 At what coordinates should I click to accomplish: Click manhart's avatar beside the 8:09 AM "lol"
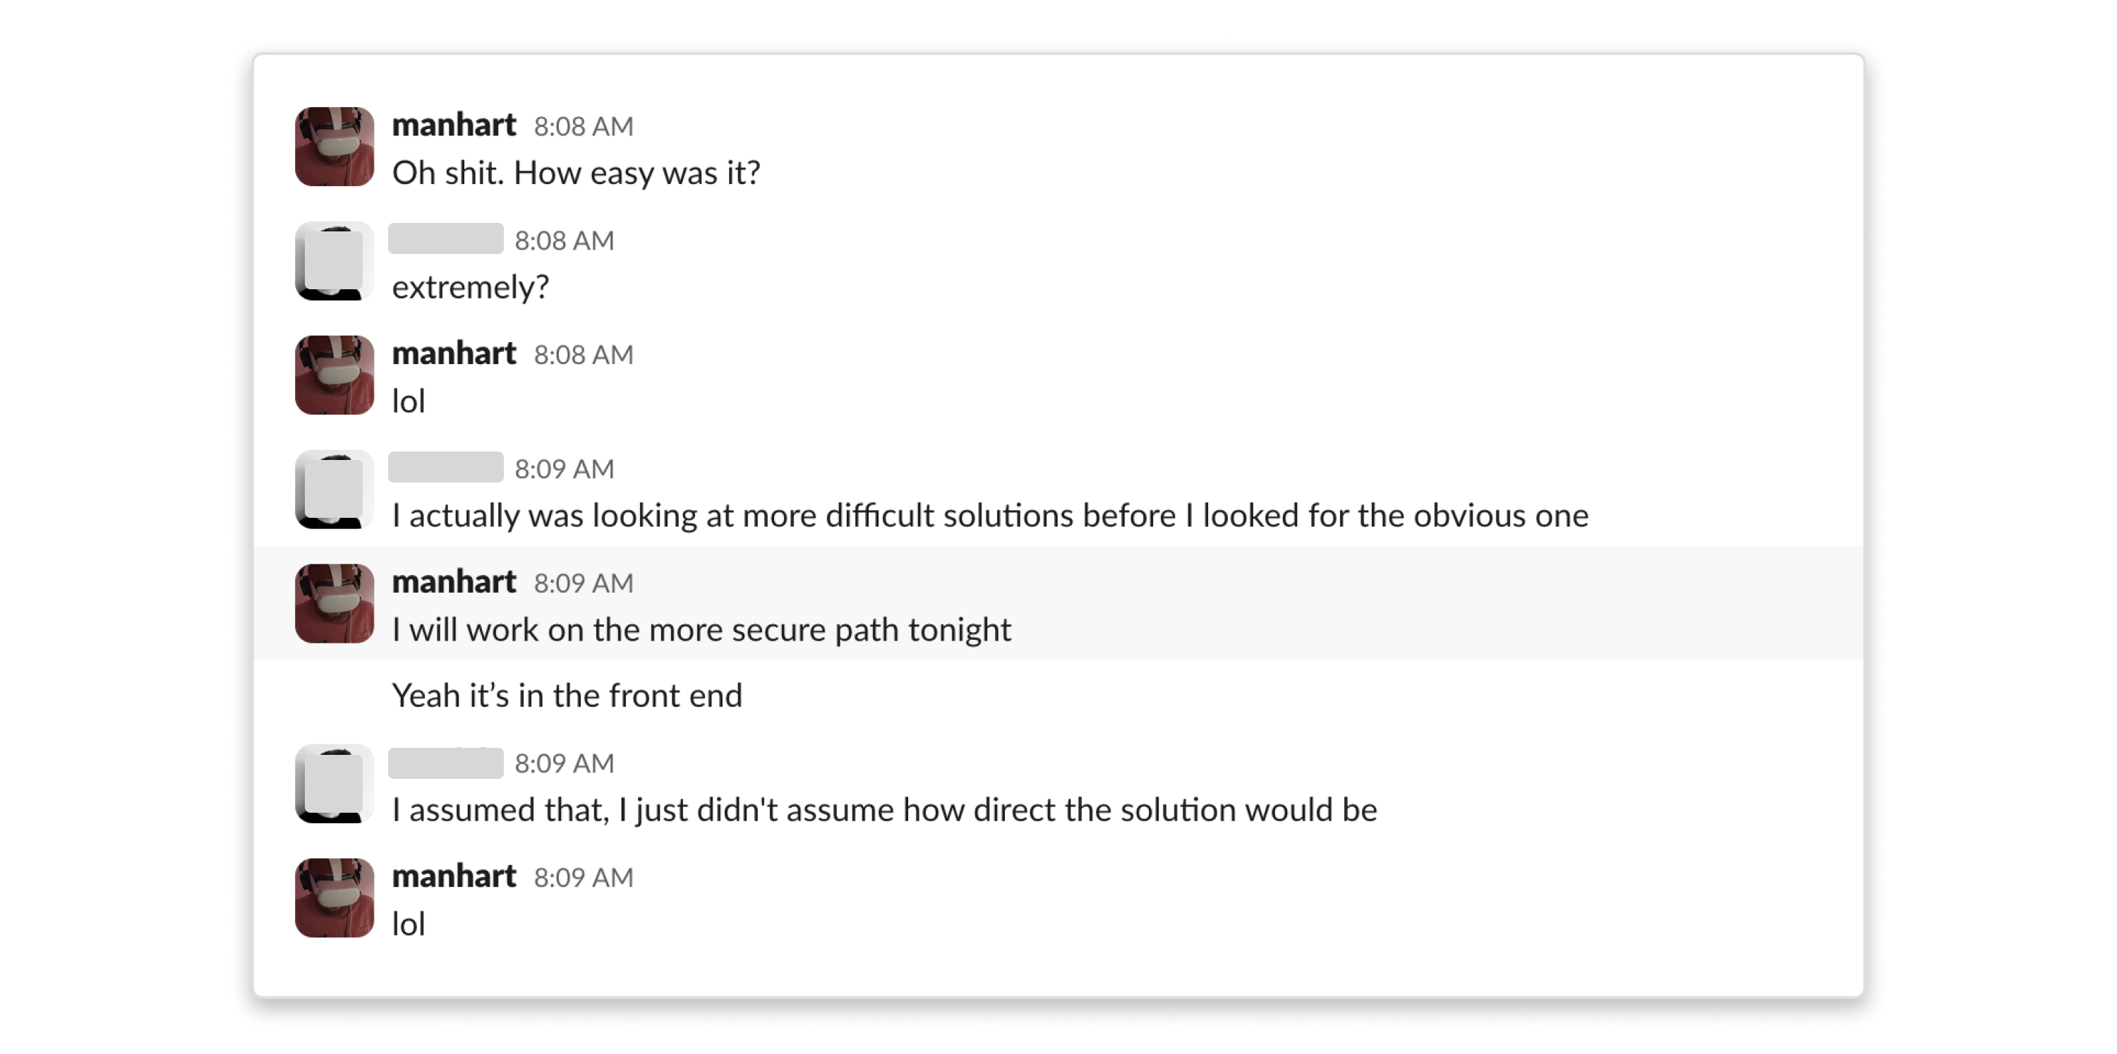point(334,898)
